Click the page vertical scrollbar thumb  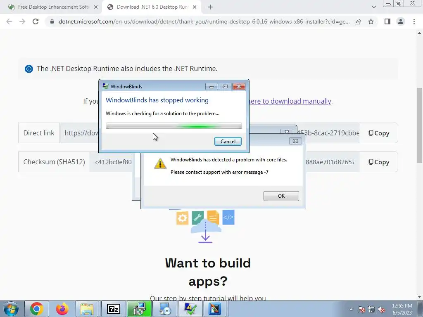420,125
